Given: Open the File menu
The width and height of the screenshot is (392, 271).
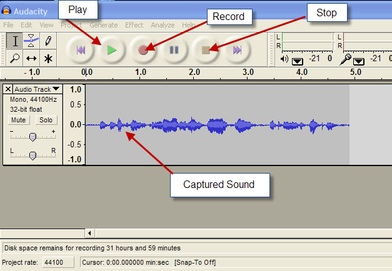Looking at the screenshot, I should 8,25.
